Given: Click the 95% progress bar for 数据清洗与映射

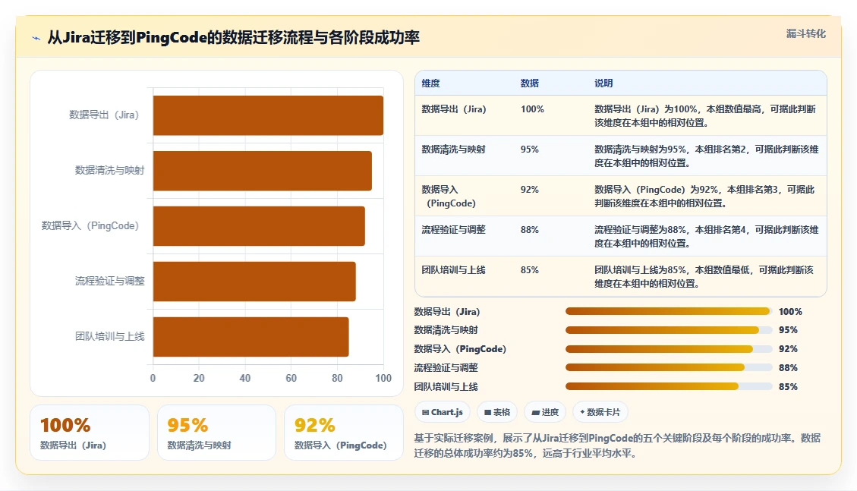Looking at the screenshot, I should (x=669, y=330).
